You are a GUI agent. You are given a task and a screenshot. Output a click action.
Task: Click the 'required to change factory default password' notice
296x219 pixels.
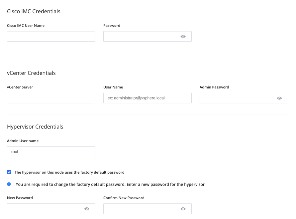click(x=110, y=184)
